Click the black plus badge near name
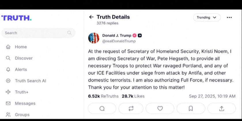 pyautogui.click(x=140, y=35)
